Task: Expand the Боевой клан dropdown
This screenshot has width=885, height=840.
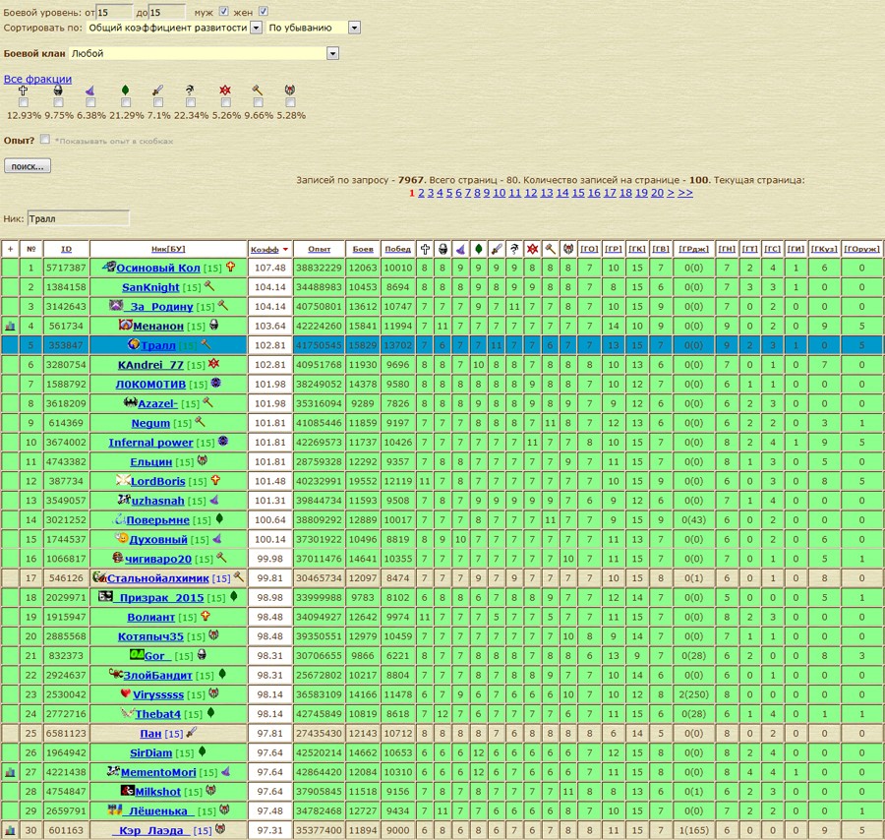Action: 204,53
